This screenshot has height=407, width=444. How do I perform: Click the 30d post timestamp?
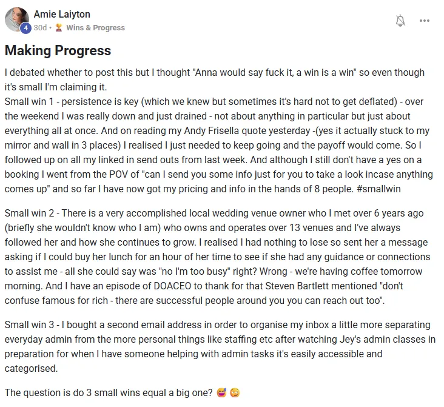[40, 28]
